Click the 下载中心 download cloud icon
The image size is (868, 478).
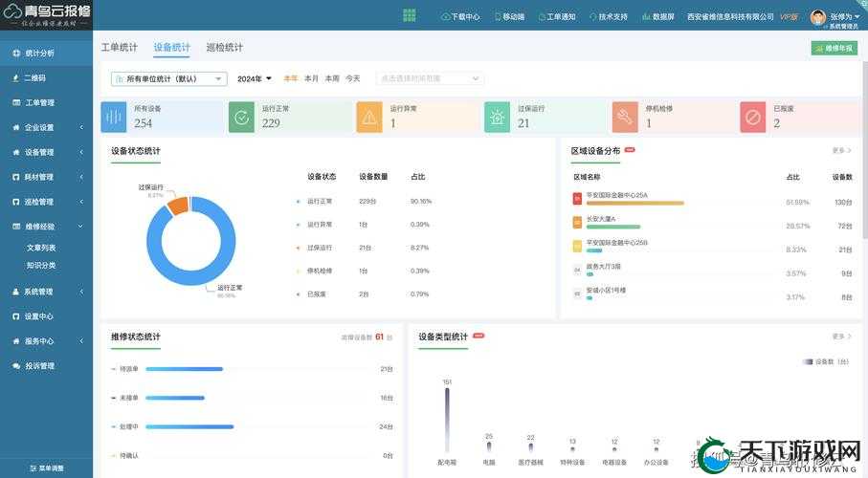446,17
